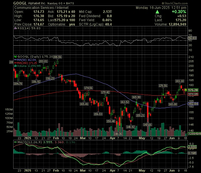The image size is (201, 173).
Task: Click the Optionable value yes
Action: [72, 24]
